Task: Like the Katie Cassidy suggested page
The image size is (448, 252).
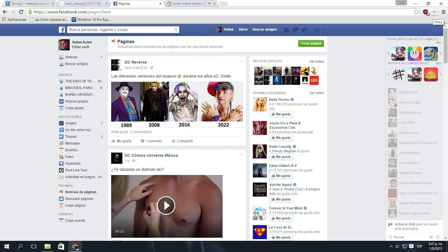Action: coord(281,157)
